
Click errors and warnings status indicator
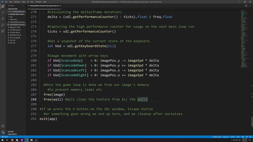pos(5,137)
